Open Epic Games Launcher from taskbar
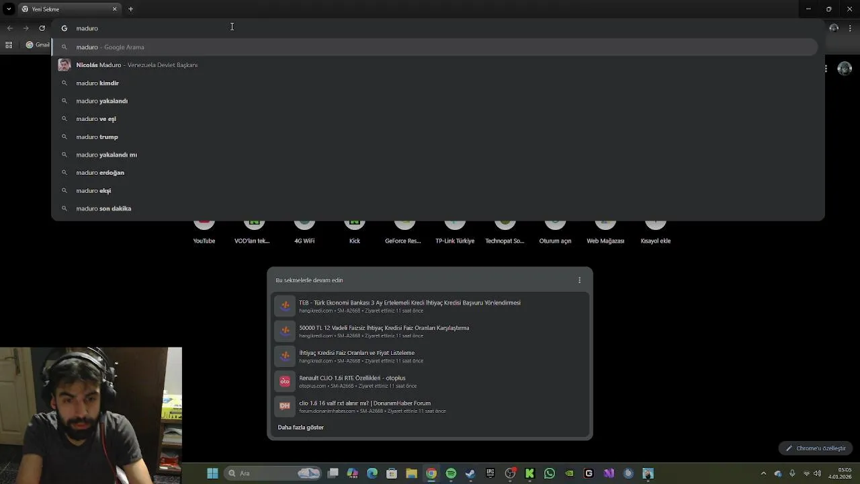Viewport: 860px width, 484px height. 490,473
